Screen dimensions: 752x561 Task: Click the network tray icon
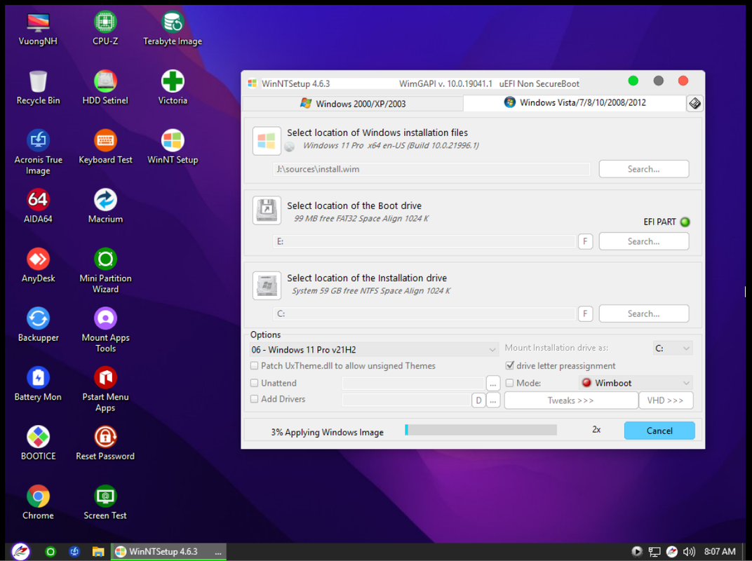(654, 551)
